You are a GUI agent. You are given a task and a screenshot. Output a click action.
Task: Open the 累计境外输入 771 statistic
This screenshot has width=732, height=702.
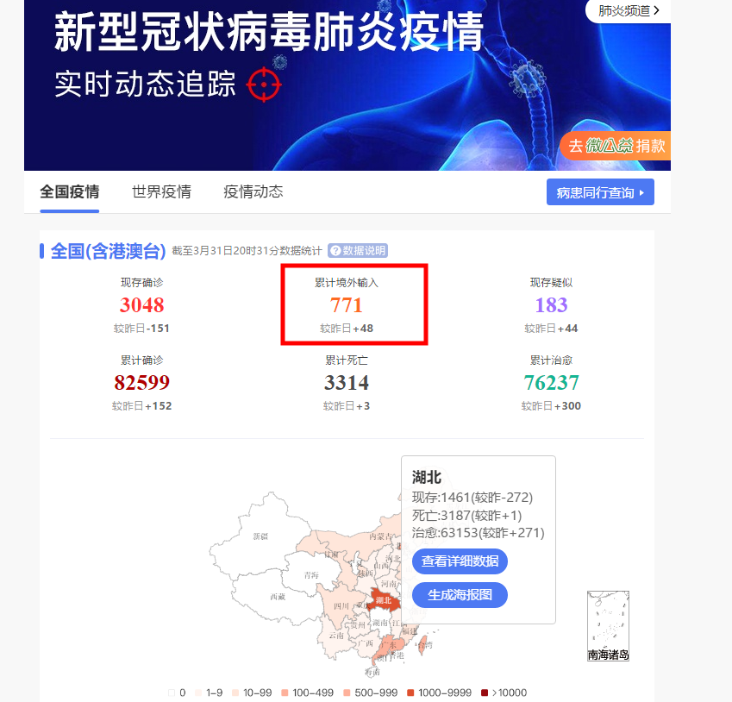pos(347,304)
